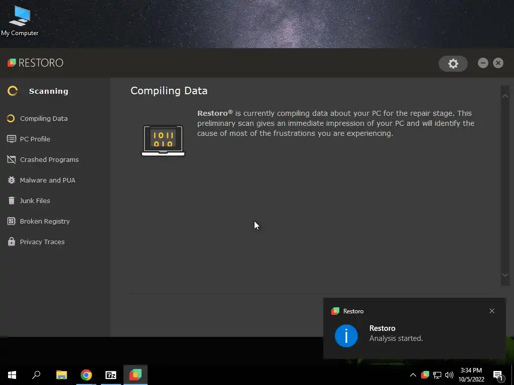
Task: Open My Computer desktop icon
Action: [x=20, y=20]
